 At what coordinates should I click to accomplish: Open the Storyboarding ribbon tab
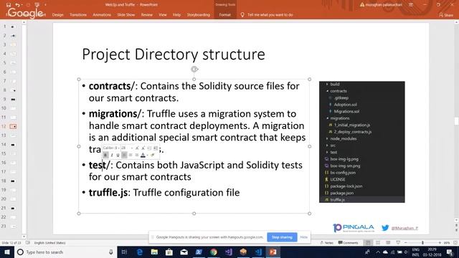click(x=199, y=14)
